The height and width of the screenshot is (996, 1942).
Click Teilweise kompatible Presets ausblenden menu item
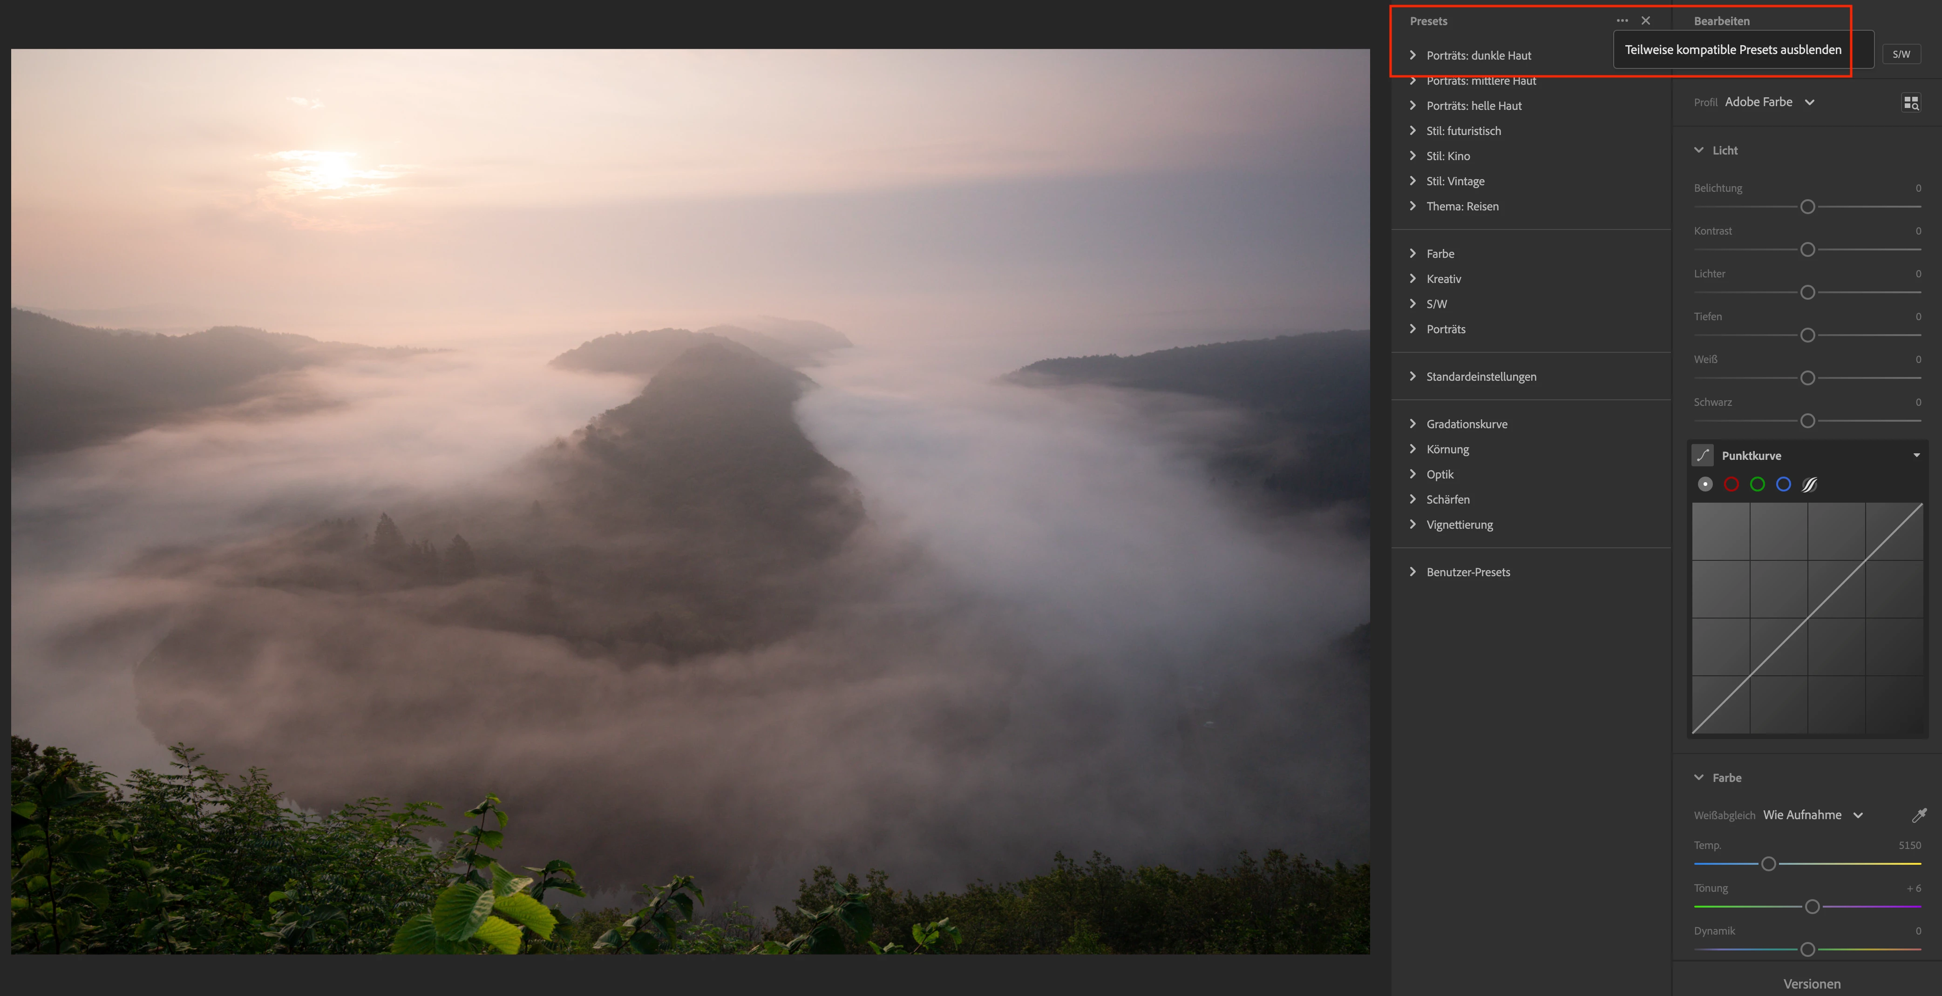coord(1732,50)
